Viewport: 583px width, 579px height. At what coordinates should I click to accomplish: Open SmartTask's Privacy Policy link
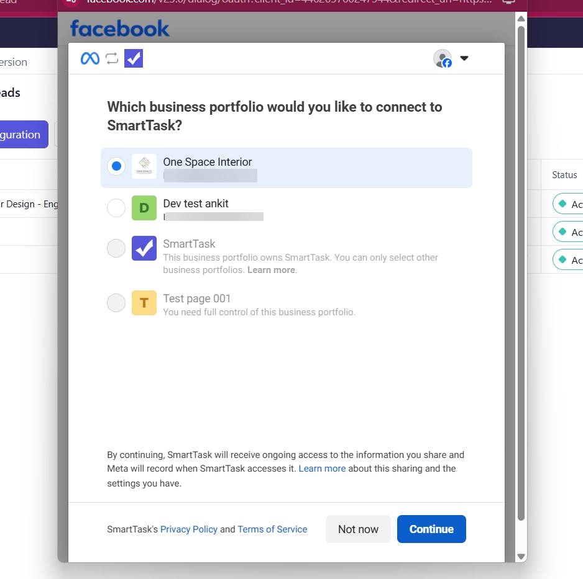click(189, 529)
